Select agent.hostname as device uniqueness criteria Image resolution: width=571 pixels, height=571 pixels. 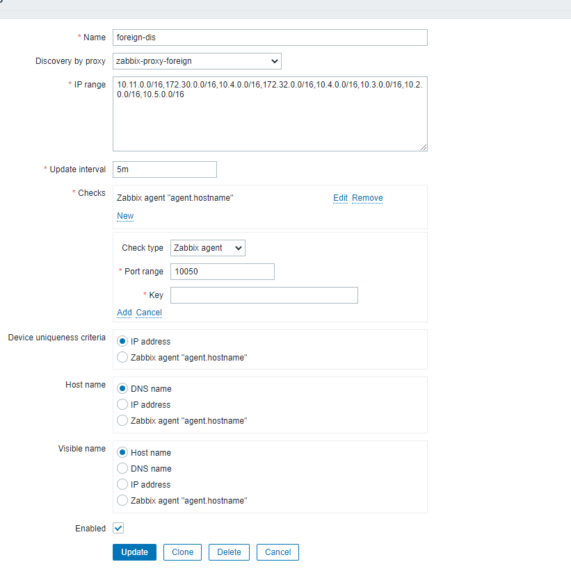coord(122,357)
